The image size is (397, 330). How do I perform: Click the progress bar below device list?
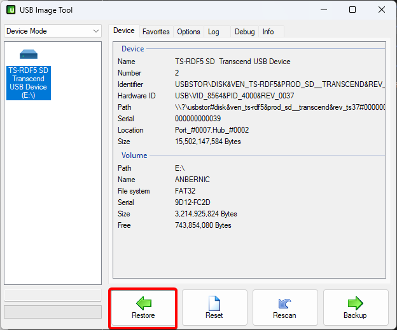(x=52, y=312)
